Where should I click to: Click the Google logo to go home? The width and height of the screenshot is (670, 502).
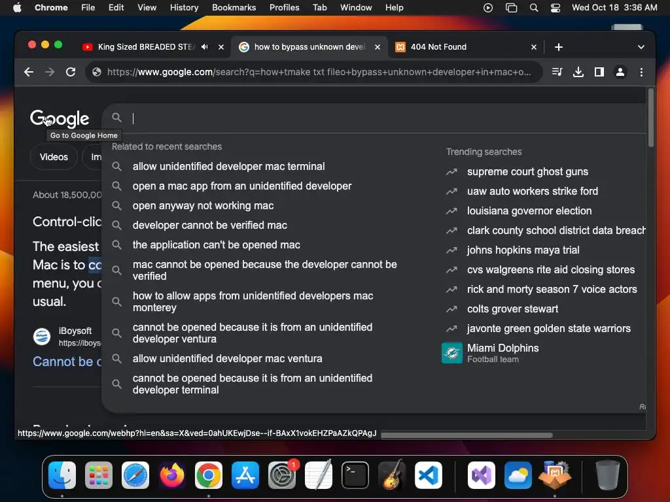pos(60,118)
